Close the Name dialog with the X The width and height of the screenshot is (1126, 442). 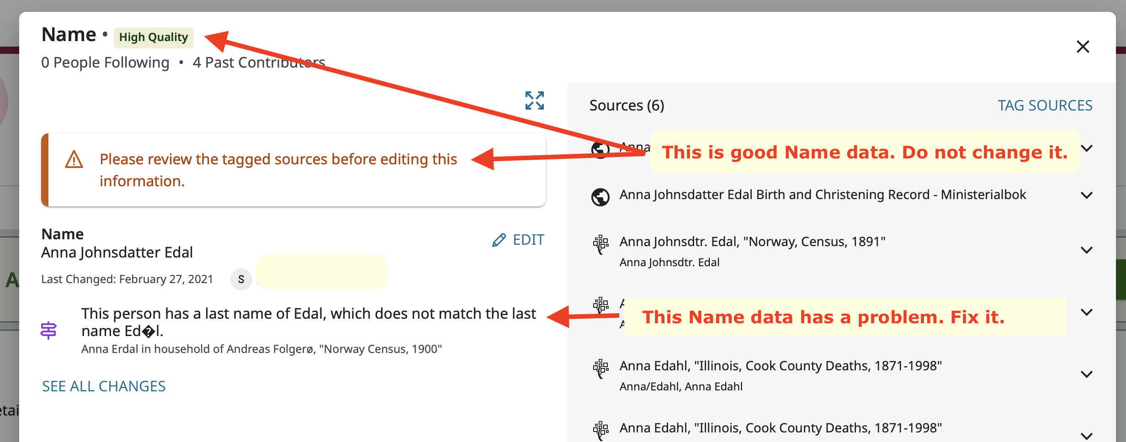1083,47
